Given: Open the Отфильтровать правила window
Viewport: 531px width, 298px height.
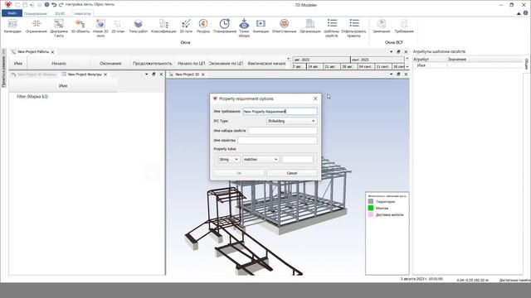Looking at the screenshot, I should tap(353, 27).
